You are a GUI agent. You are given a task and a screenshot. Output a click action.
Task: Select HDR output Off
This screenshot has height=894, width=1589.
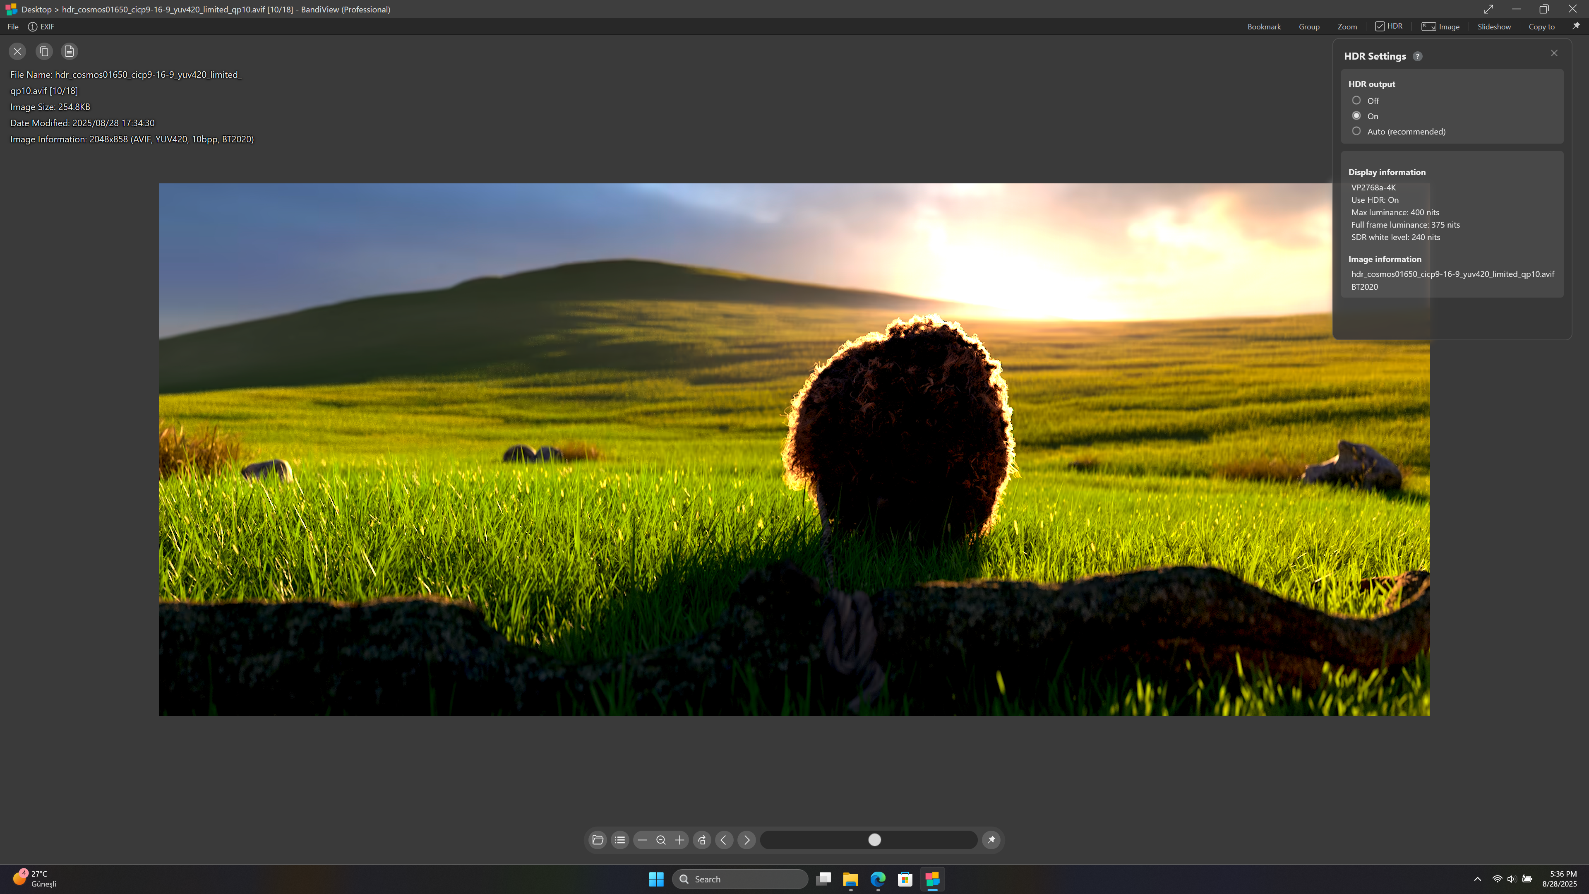[x=1356, y=101]
